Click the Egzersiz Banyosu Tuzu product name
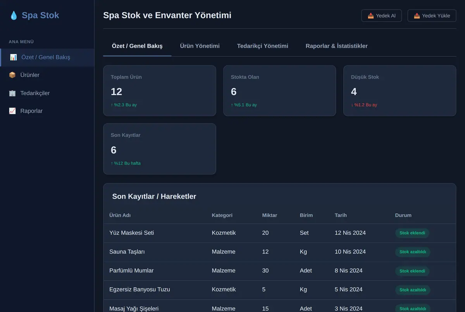The image size is (465, 312). click(x=140, y=290)
